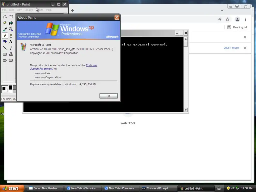Screen dimensions: 256x192
Task: Click the 4,193,516 KB memory value
Action: [x=87, y=84]
